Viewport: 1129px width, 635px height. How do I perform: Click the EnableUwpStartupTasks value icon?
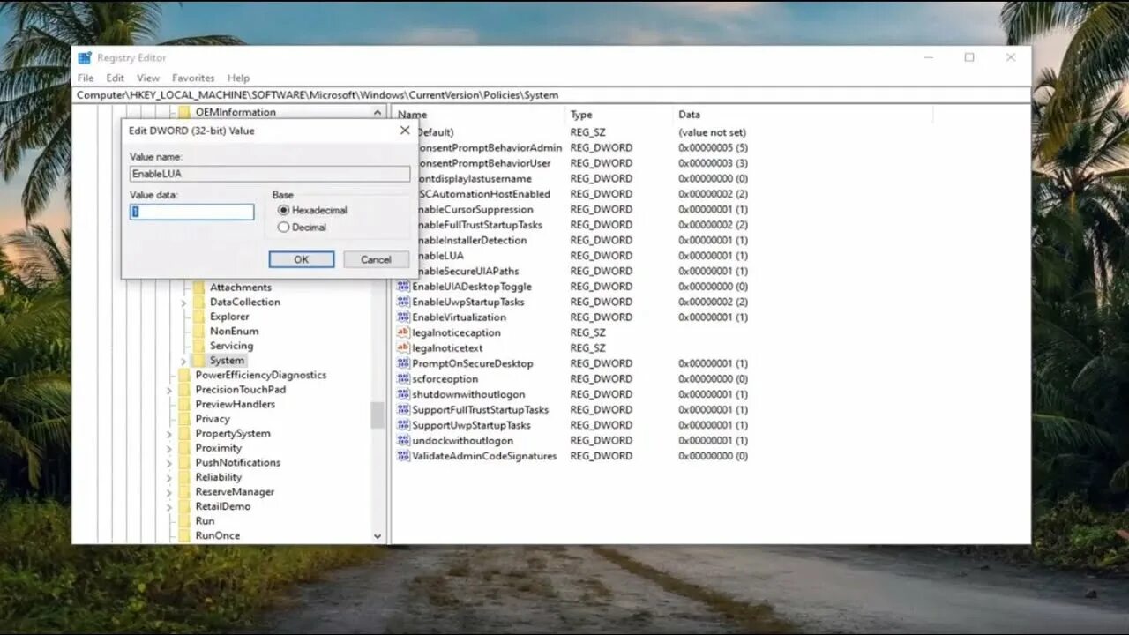[x=403, y=302]
